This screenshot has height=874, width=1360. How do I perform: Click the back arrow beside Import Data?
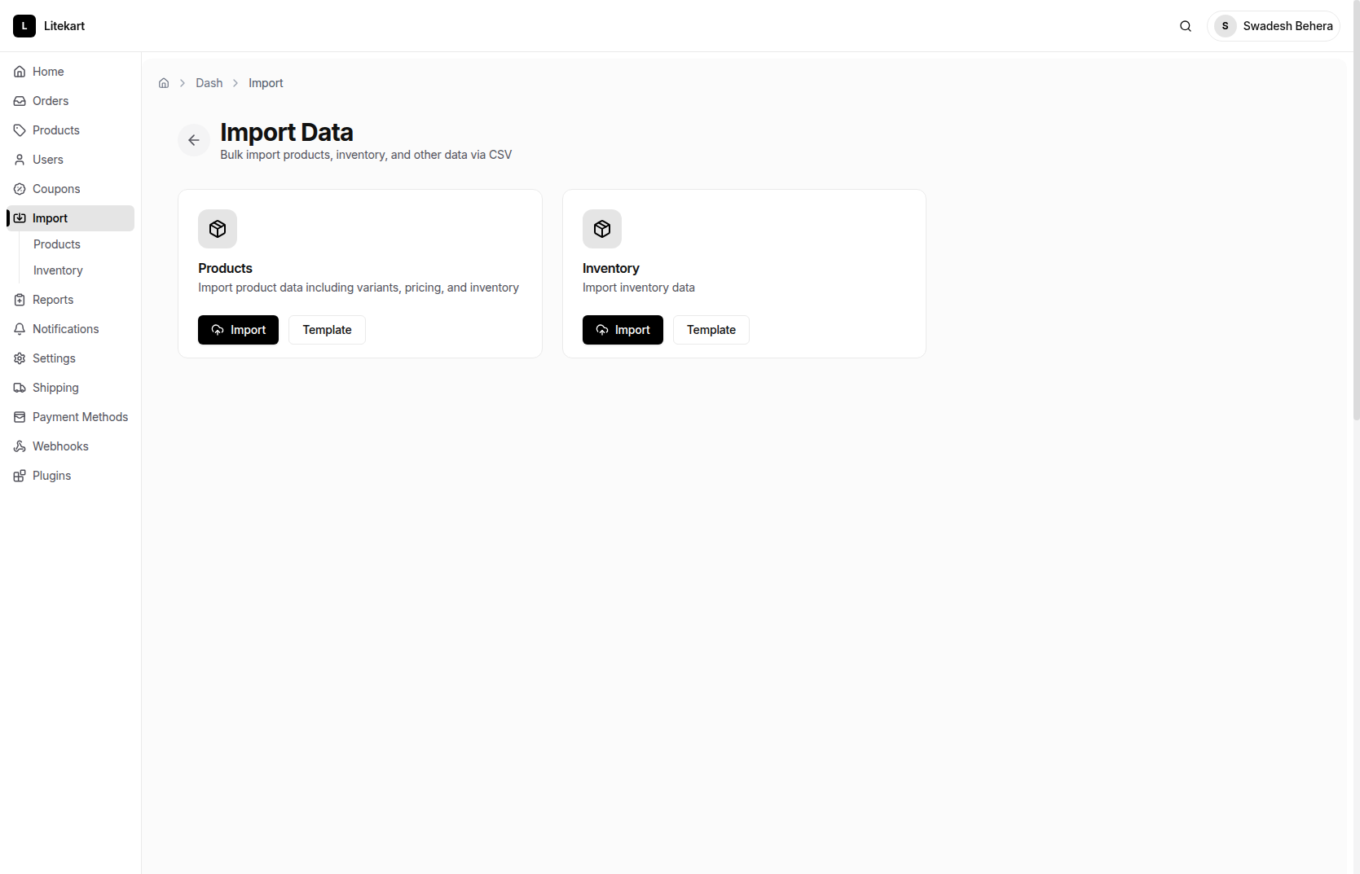194,140
